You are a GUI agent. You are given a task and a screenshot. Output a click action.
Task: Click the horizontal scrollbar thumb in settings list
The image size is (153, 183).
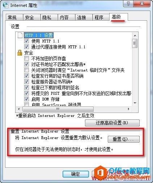tap(58, 109)
